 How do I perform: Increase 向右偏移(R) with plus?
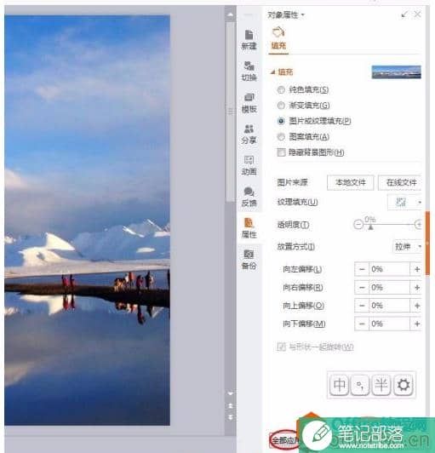point(416,288)
